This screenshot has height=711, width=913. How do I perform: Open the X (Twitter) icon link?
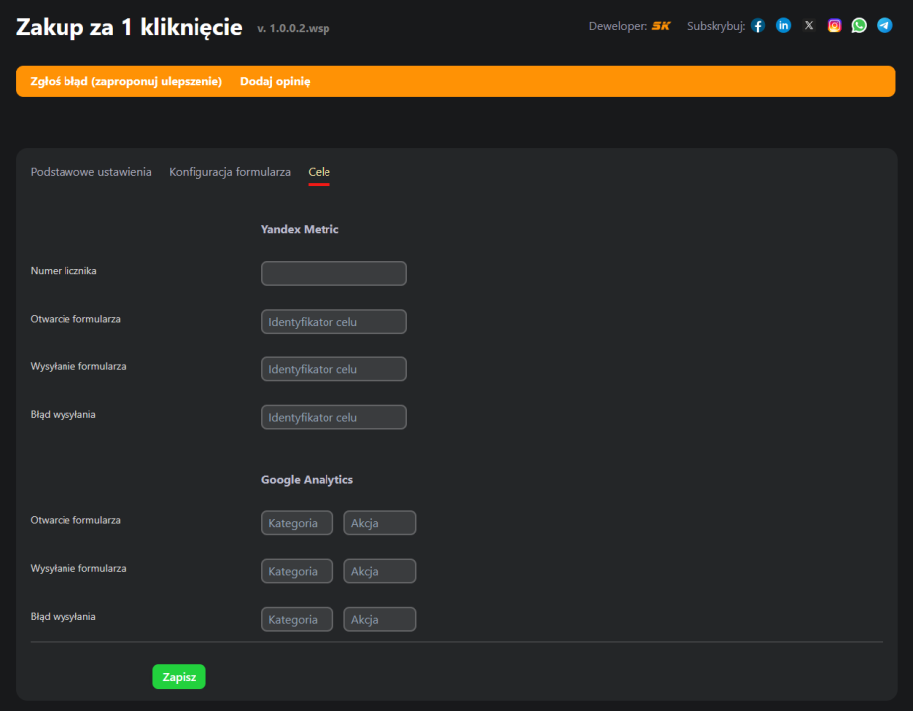coord(809,26)
